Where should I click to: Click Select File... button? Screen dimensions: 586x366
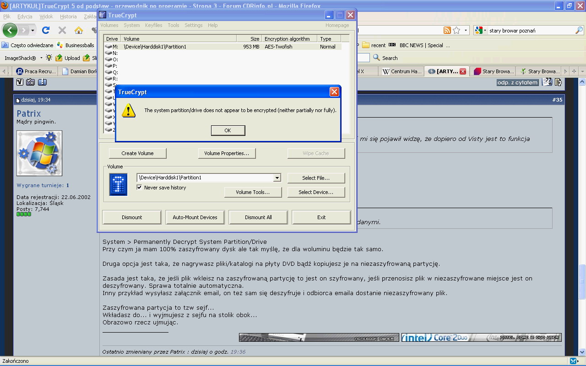point(316,178)
